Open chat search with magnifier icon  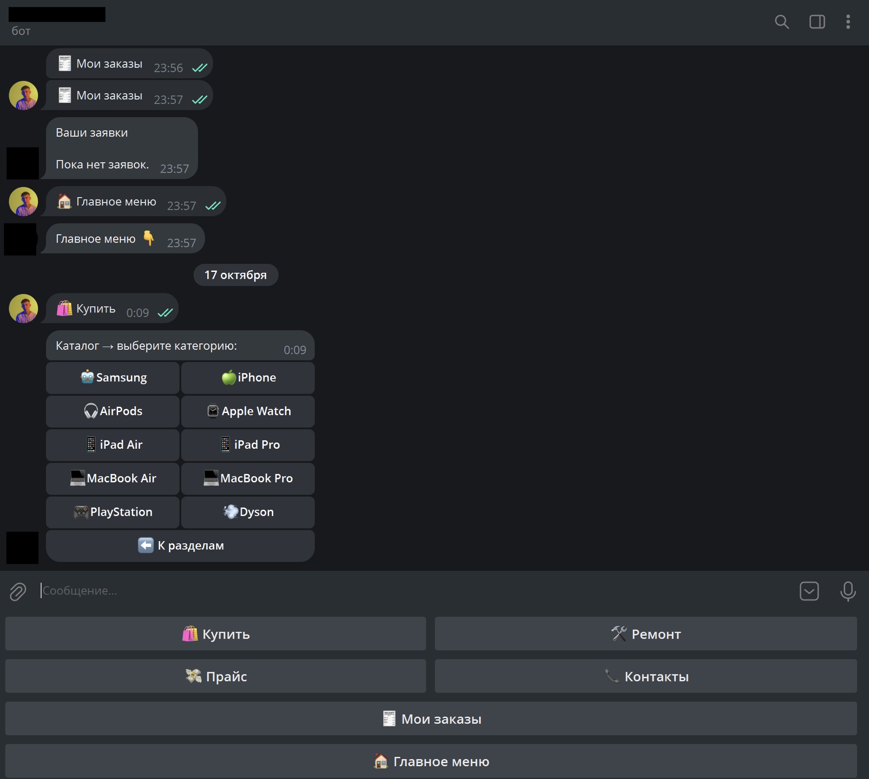pos(781,22)
